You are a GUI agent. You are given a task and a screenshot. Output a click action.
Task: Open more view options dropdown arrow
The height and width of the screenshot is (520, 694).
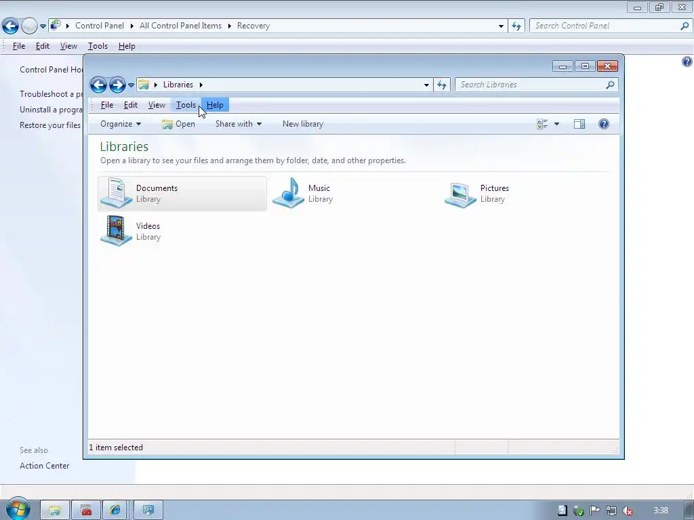tap(557, 125)
